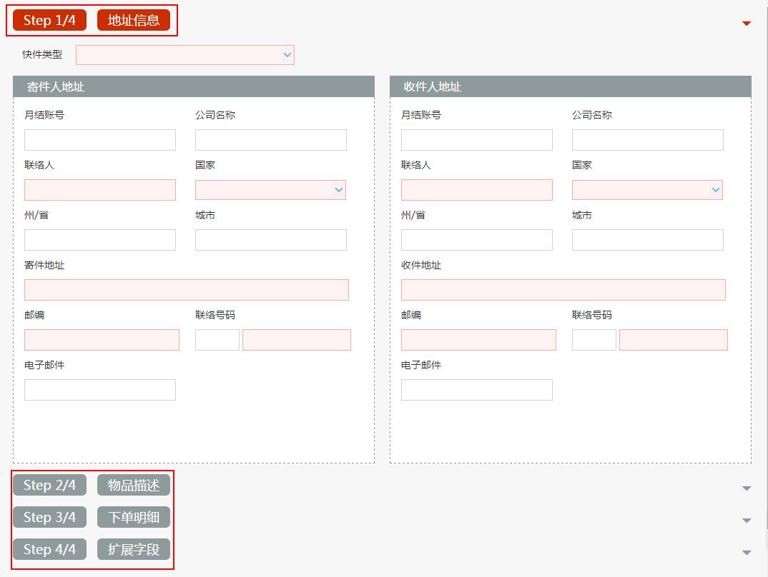Click the 快件类型 label
This screenshot has width=768, height=577.
coord(42,54)
